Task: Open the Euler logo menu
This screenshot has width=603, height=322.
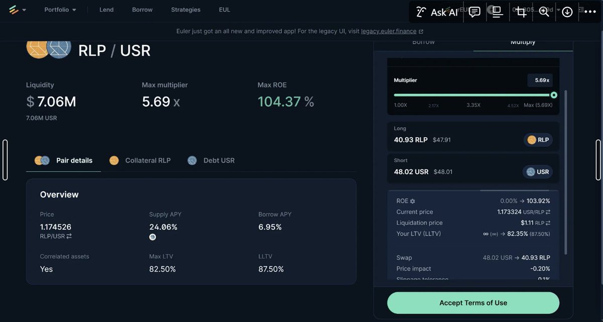Action: 14,10
